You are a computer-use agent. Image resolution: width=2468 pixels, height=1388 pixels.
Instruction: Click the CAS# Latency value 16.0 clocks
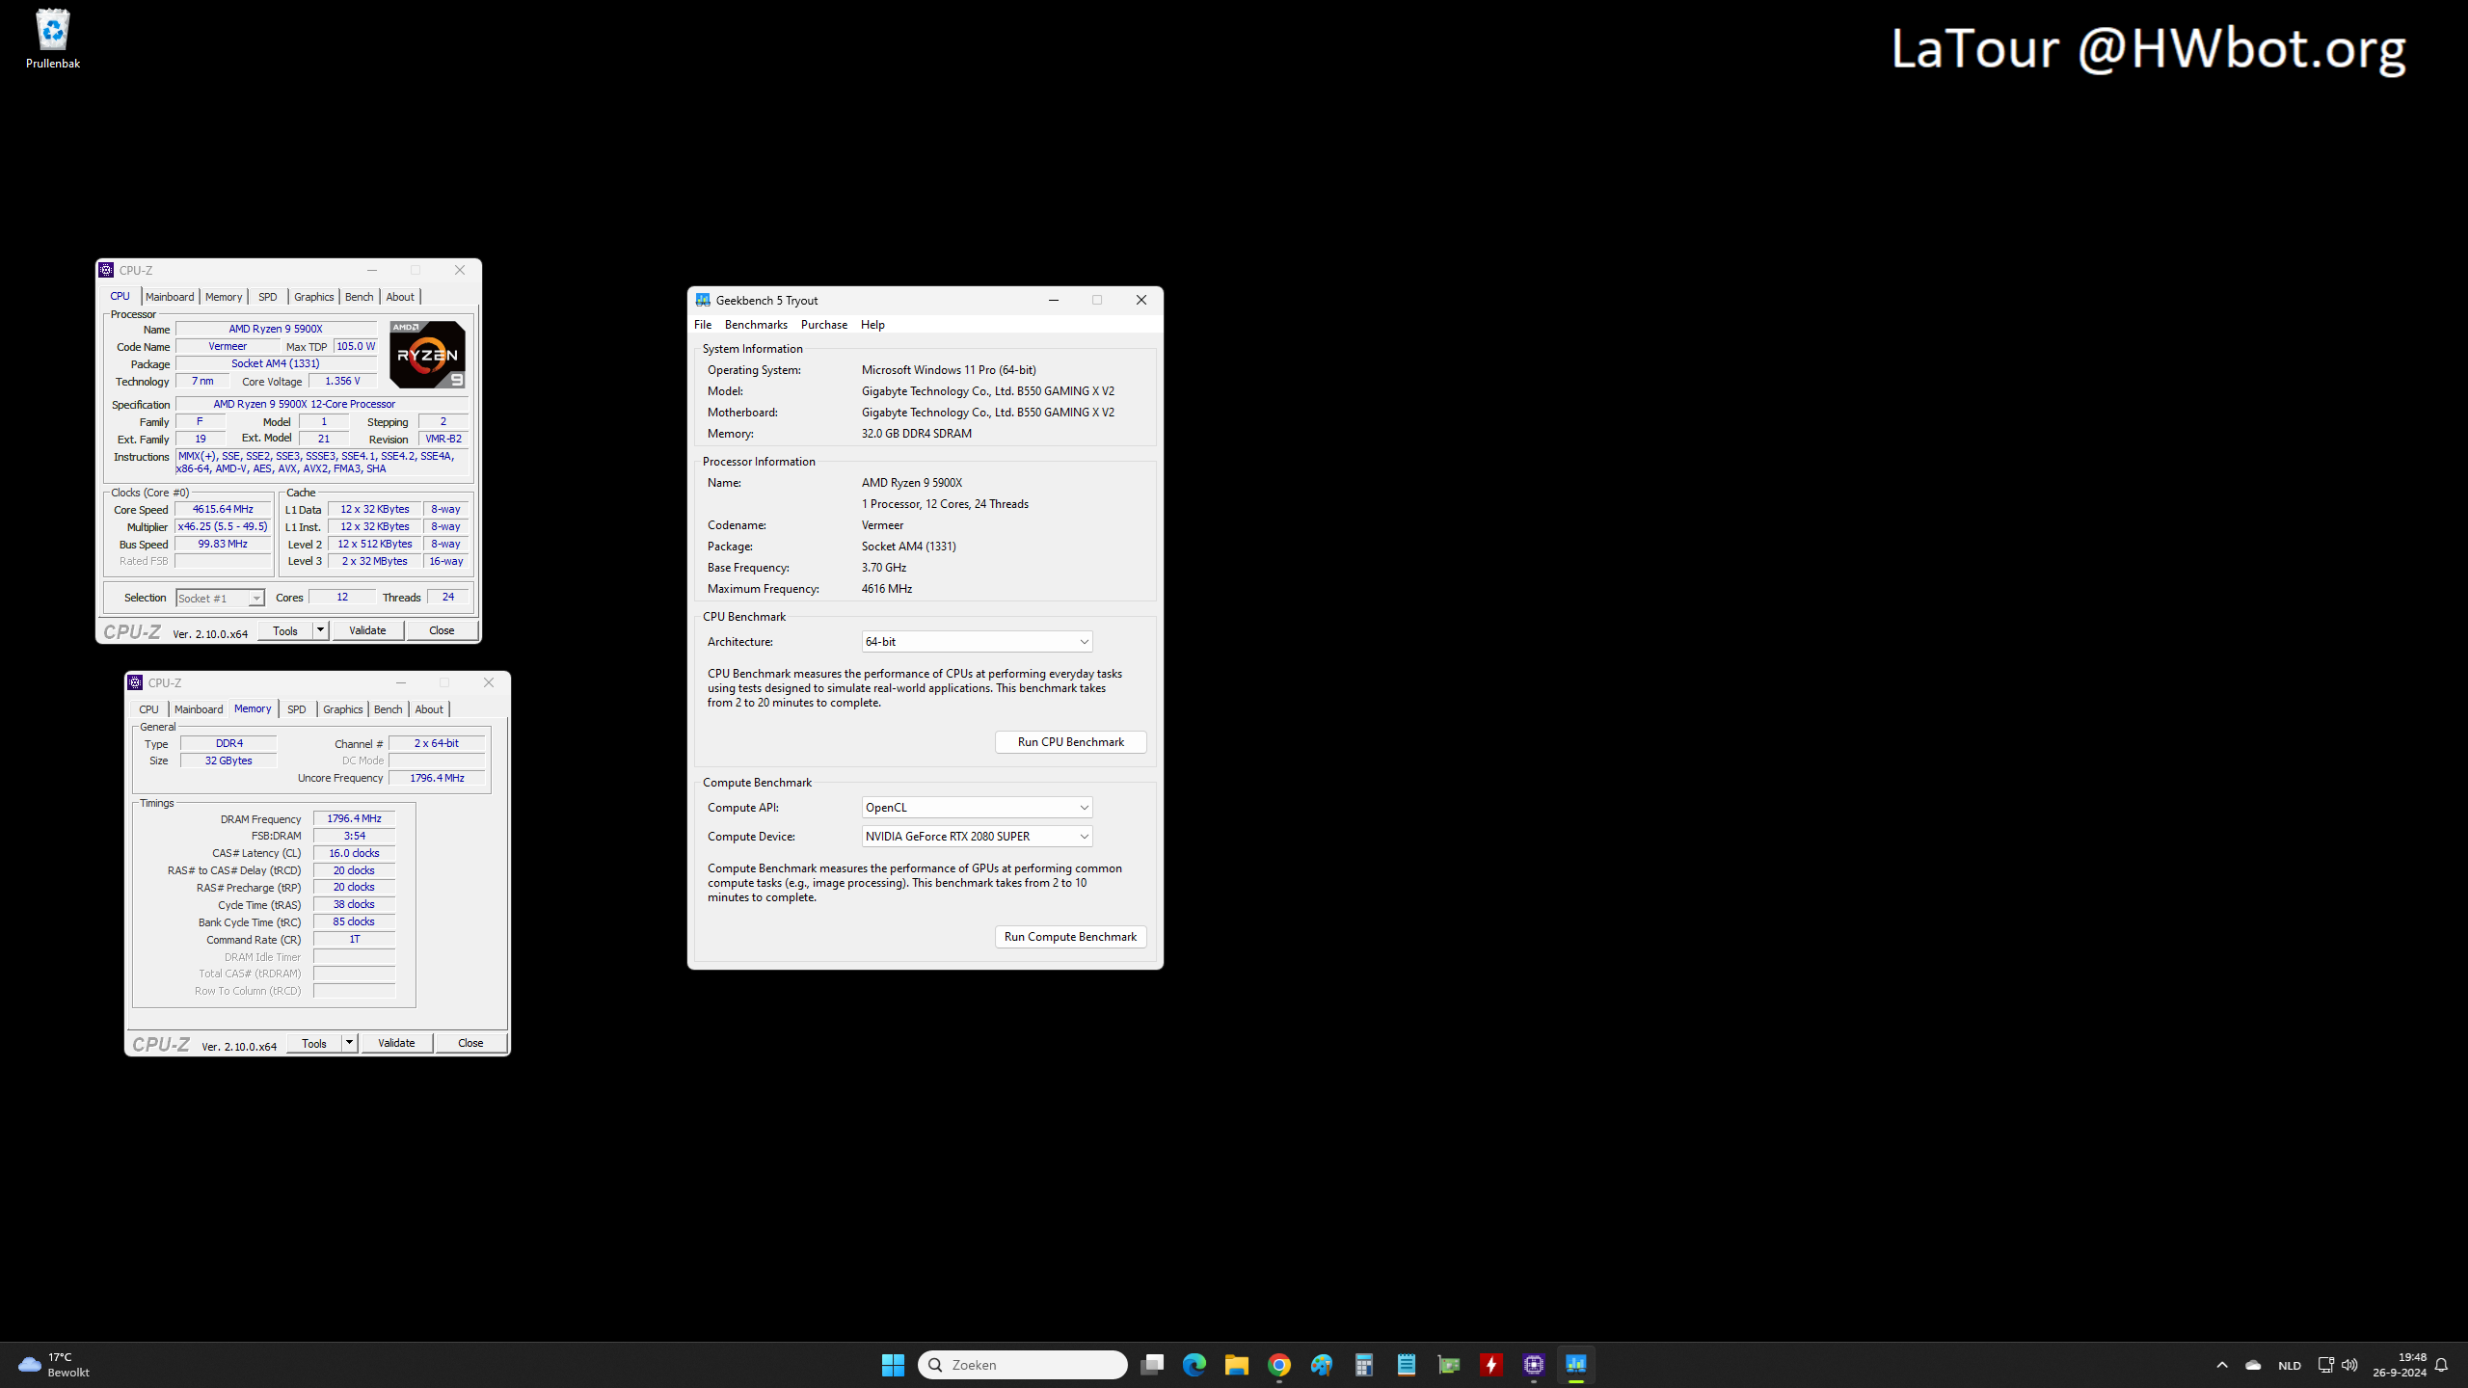tap(354, 853)
